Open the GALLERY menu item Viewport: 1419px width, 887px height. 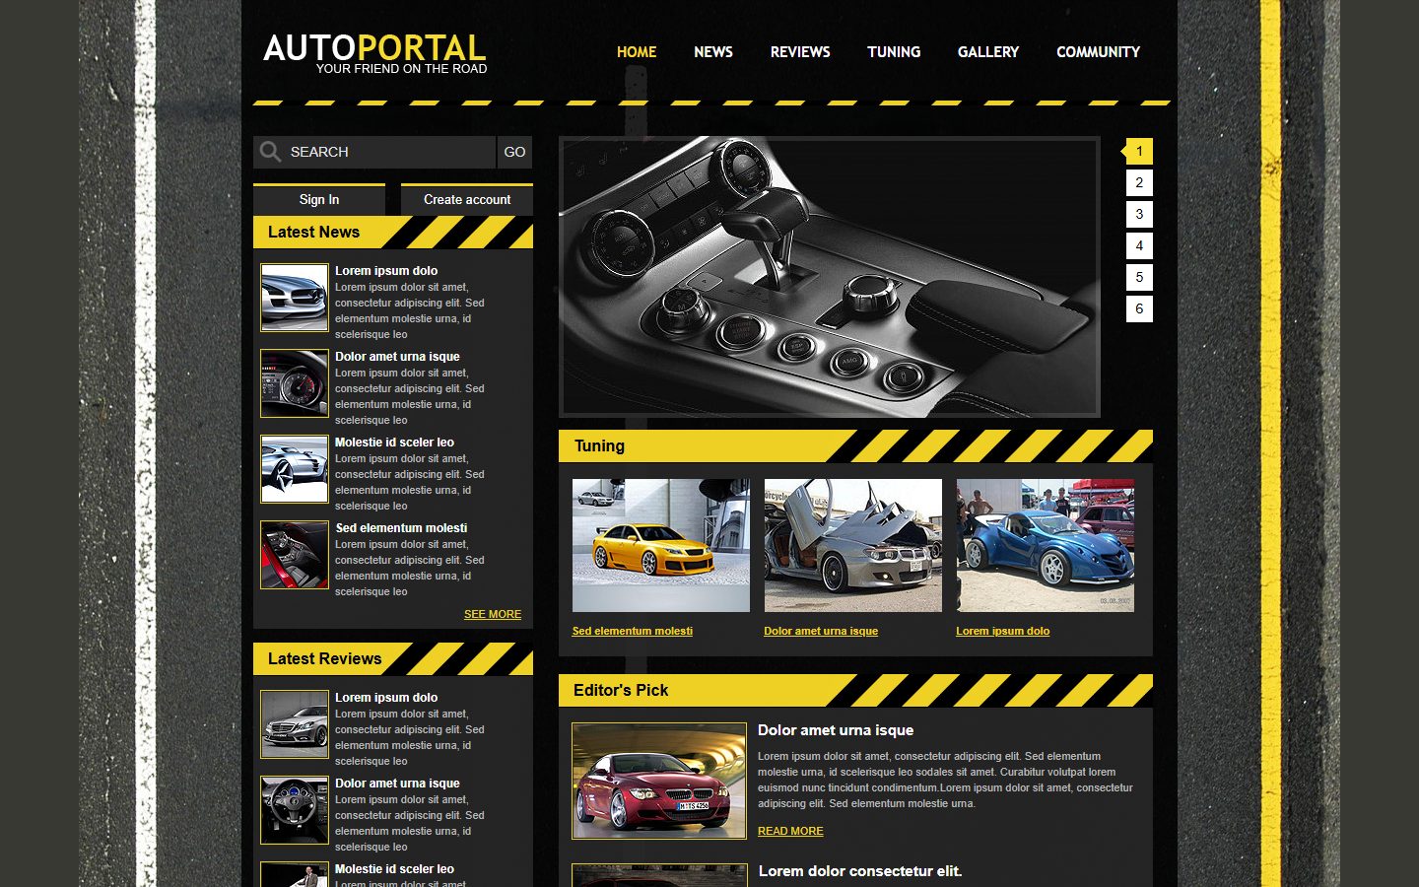988,52
